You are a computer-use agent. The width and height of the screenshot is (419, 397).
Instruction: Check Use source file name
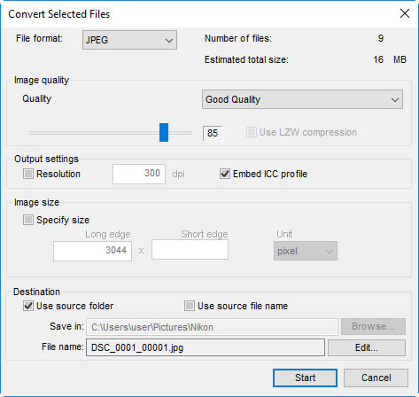tap(190, 306)
